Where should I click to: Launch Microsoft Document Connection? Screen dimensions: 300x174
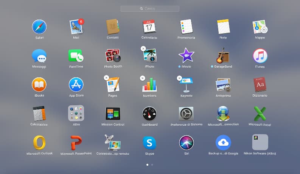[x=223, y=114]
